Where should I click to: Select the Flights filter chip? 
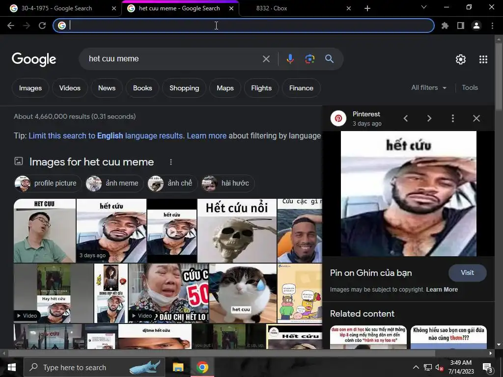[261, 88]
